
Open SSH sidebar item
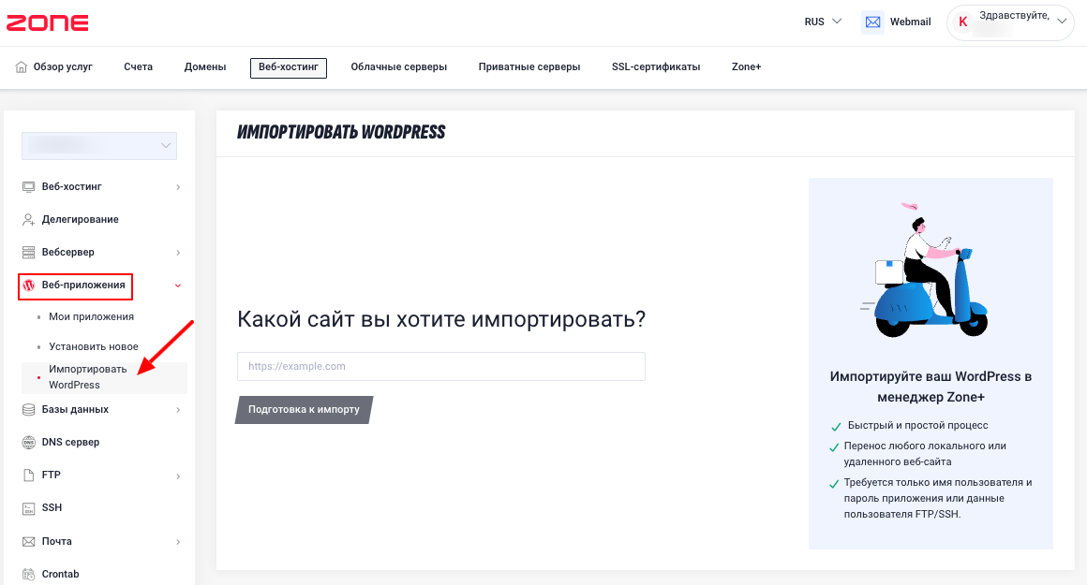52,508
